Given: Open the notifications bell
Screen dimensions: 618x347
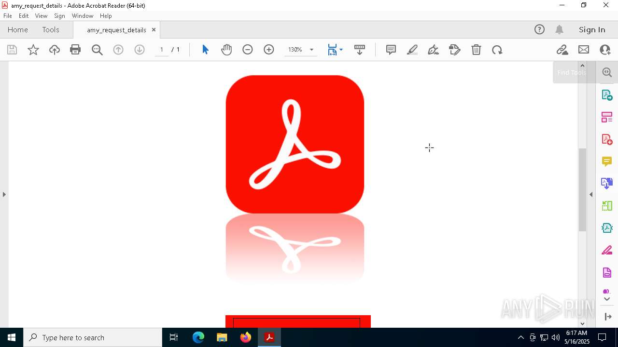Looking at the screenshot, I should pyautogui.click(x=560, y=30).
